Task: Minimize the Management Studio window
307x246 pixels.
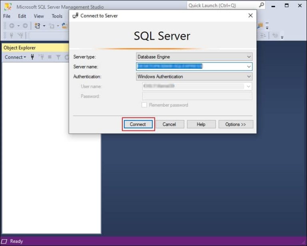Action: [273, 6]
